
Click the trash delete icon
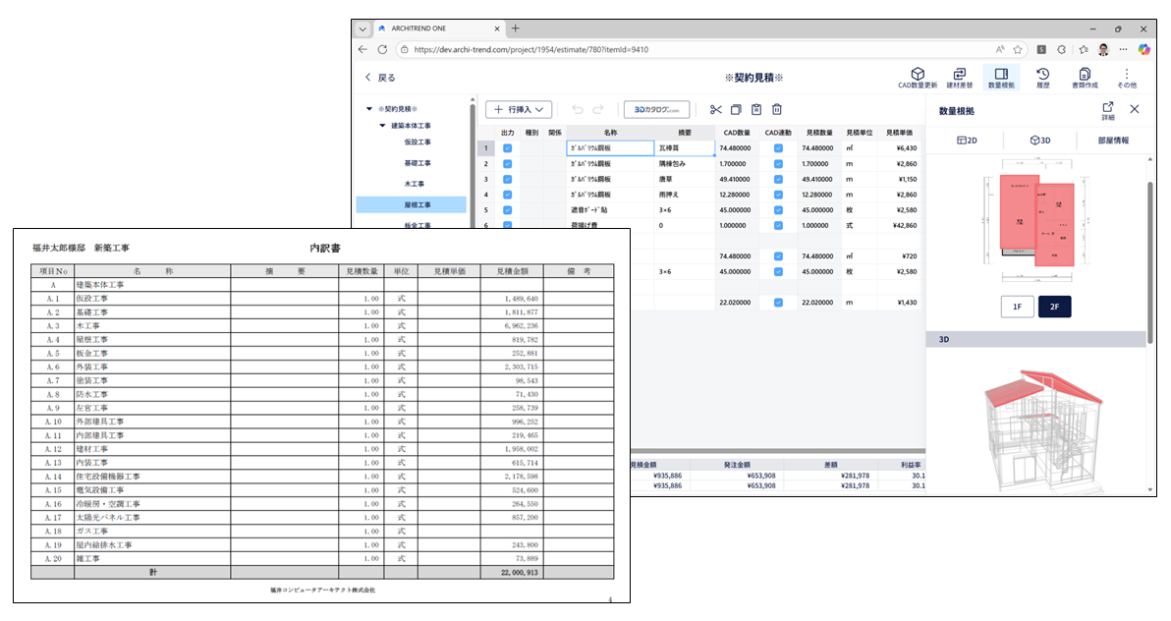(x=777, y=110)
